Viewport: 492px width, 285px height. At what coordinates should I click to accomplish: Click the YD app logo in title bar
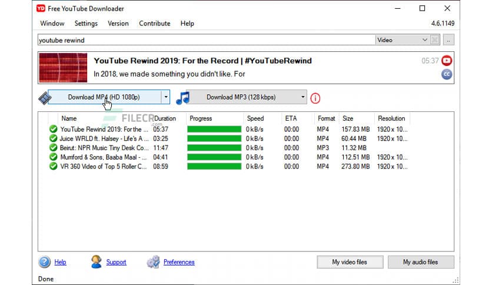41,8
